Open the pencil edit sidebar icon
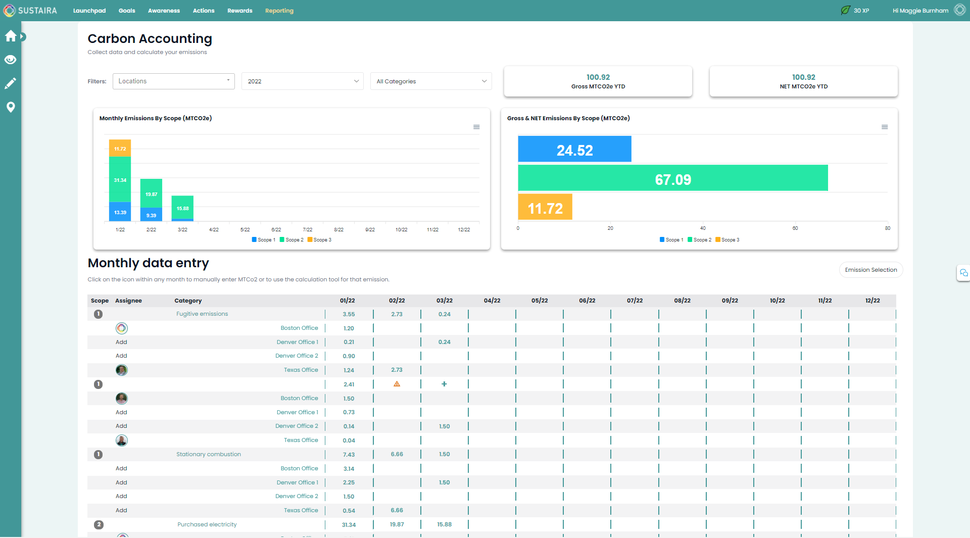Image resolution: width=970 pixels, height=538 pixels. pos(10,83)
